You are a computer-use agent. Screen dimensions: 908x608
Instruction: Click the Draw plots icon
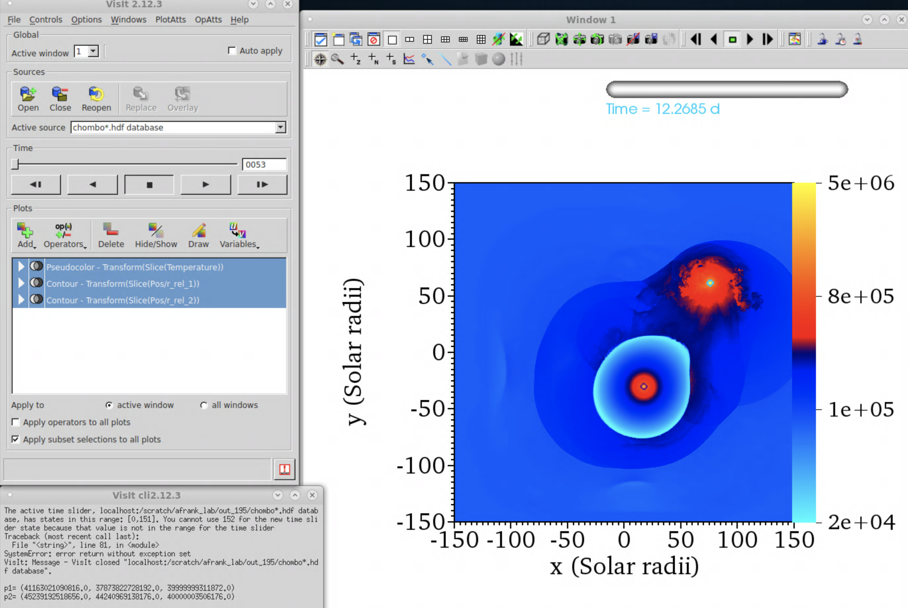198,230
